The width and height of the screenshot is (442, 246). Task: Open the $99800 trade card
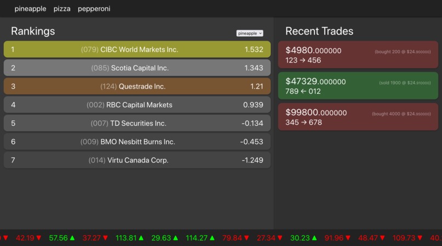tap(358, 117)
